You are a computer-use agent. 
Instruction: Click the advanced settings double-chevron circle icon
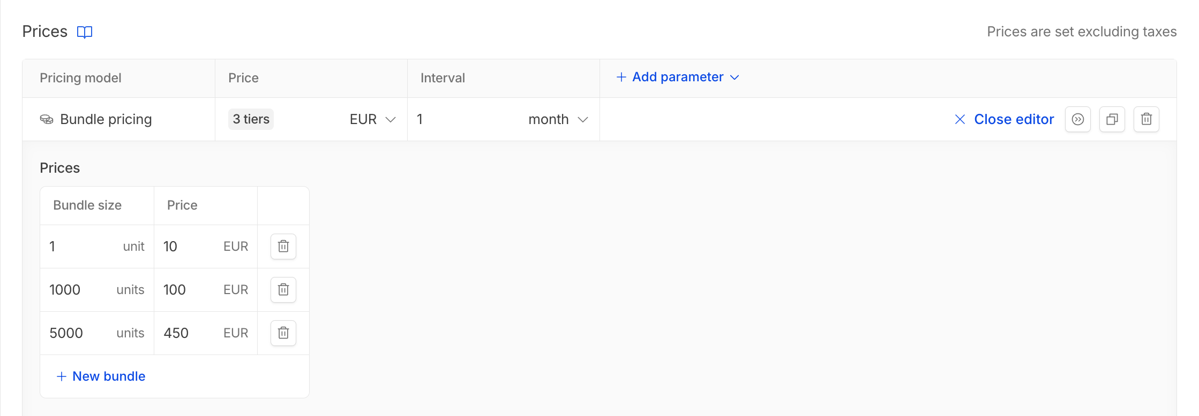[x=1078, y=119]
